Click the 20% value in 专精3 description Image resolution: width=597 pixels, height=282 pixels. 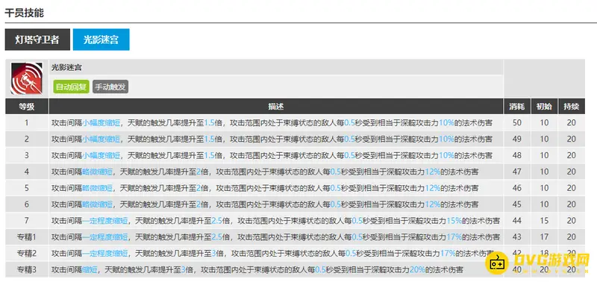[417, 270]
